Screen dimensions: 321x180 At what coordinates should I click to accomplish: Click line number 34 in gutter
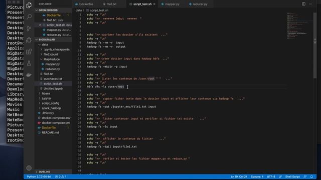click(x=79, y=146)
